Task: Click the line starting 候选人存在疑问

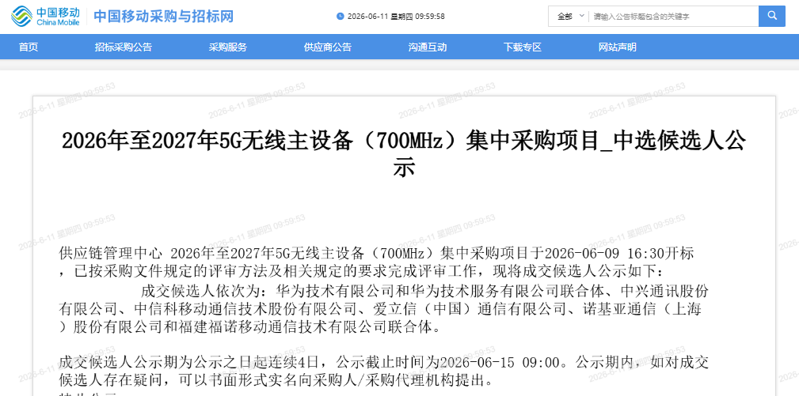Action: 276,379
